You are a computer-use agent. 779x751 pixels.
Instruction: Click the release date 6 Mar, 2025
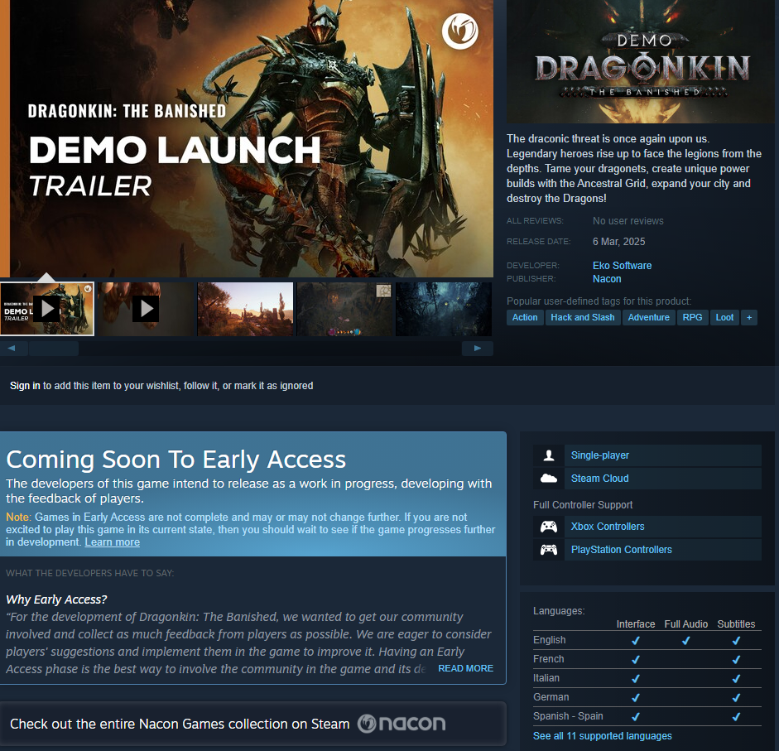618,242
